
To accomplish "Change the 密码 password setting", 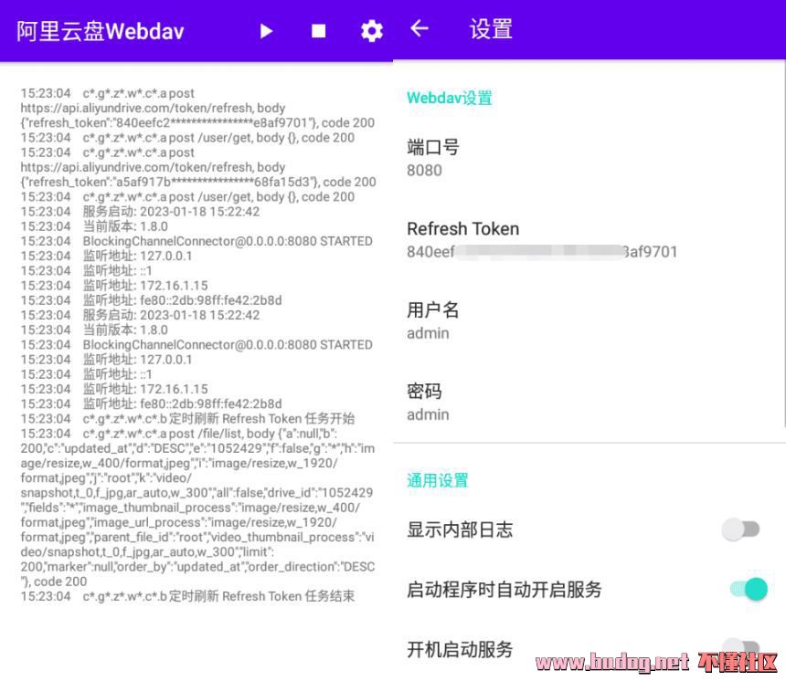I will coord(589,402).
